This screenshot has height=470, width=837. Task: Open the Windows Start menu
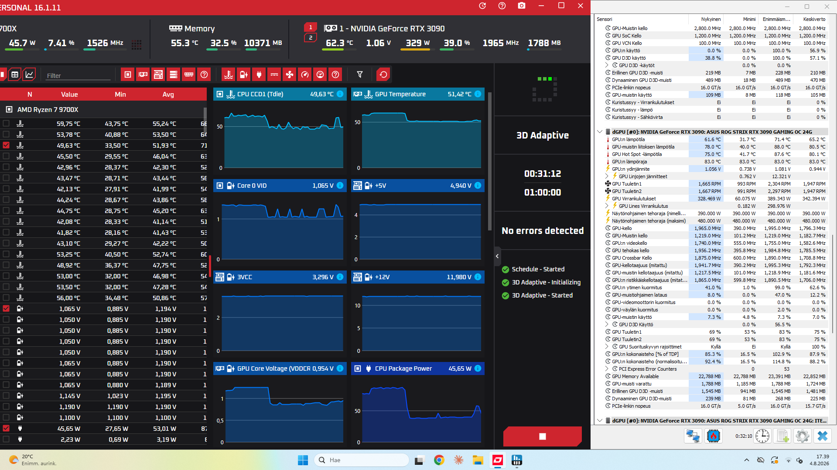[303, 460]
